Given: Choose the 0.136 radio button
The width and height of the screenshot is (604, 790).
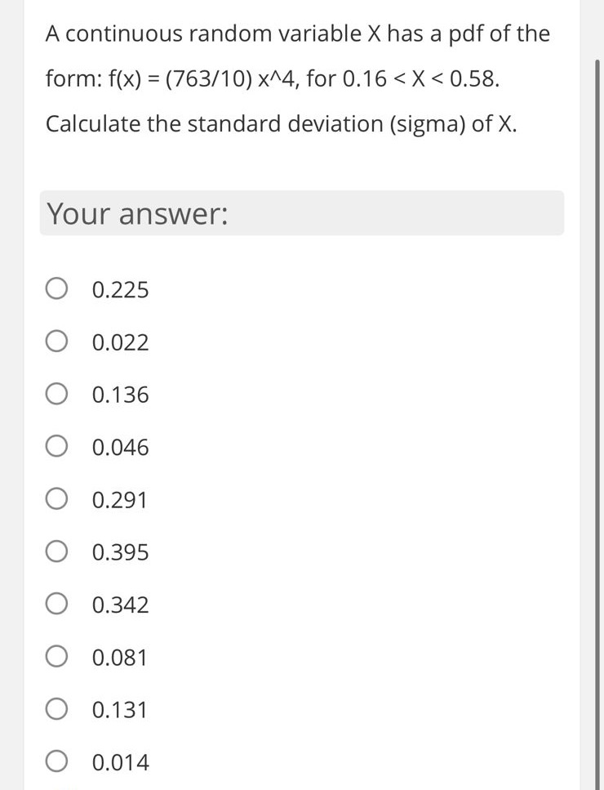Looking at the screenshot, I should pyautogui.click(x=56, y=393).
